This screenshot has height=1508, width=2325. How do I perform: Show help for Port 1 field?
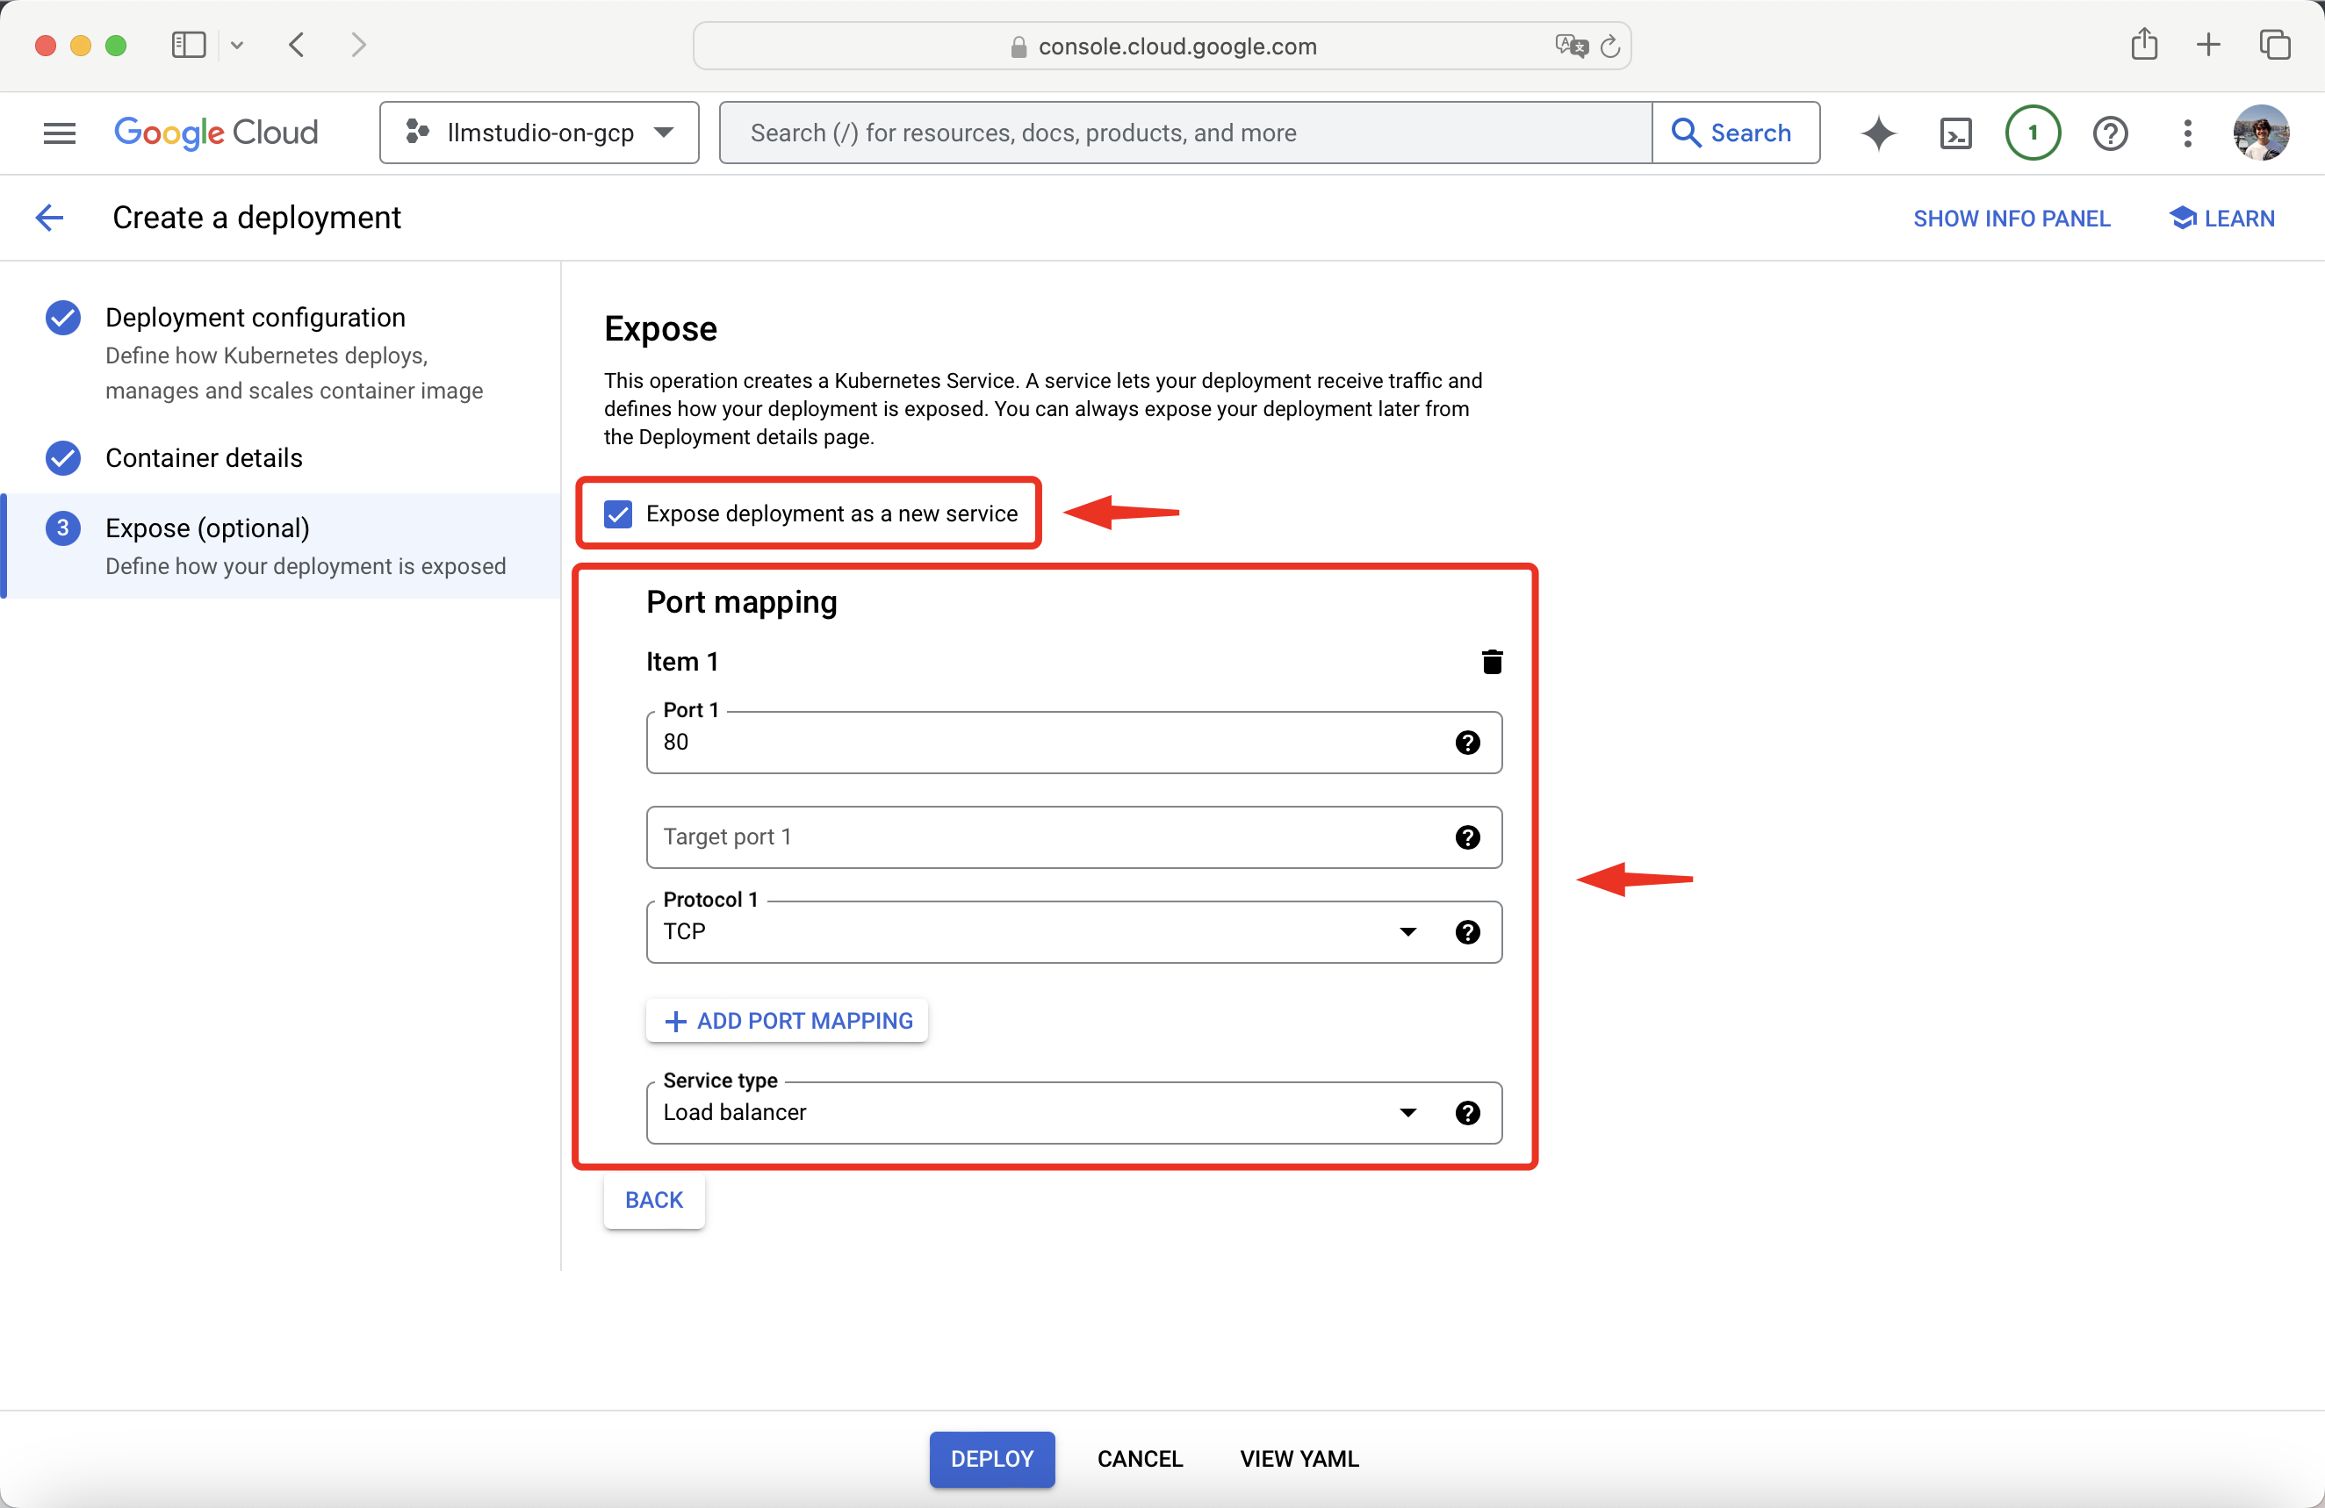(x=1467, y=743)
